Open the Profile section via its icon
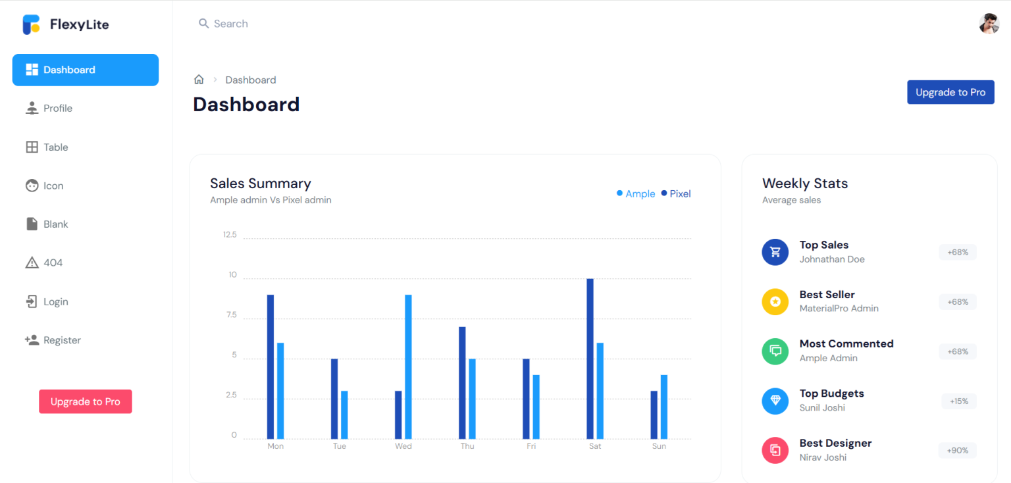The height and width of the screenshot is (483, 1011). (x=31, y=108)
